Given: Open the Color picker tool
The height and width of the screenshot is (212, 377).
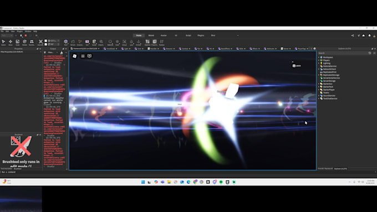Looking at the screenshot, I should tap(117, 43).
